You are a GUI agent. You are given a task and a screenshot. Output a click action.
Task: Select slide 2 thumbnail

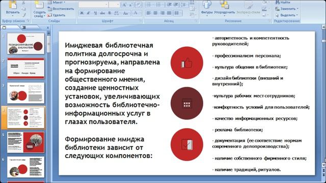(x=26, y=68)
